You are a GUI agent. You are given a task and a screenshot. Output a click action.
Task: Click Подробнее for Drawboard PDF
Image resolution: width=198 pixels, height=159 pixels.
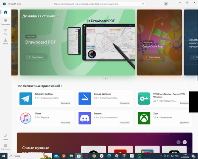pyautogui.click(x=36, y=57)
